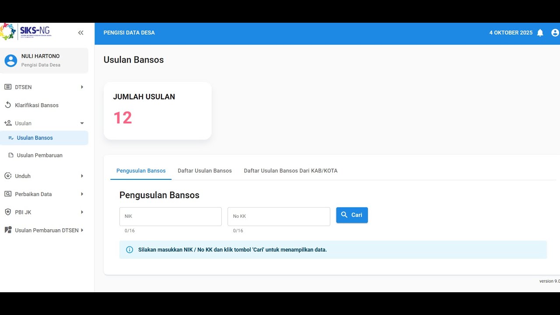Image resolution: width=560 pixels, height=315 pixels.
Task: Click PBI JK shield icon
Action: tap(8, 212)
